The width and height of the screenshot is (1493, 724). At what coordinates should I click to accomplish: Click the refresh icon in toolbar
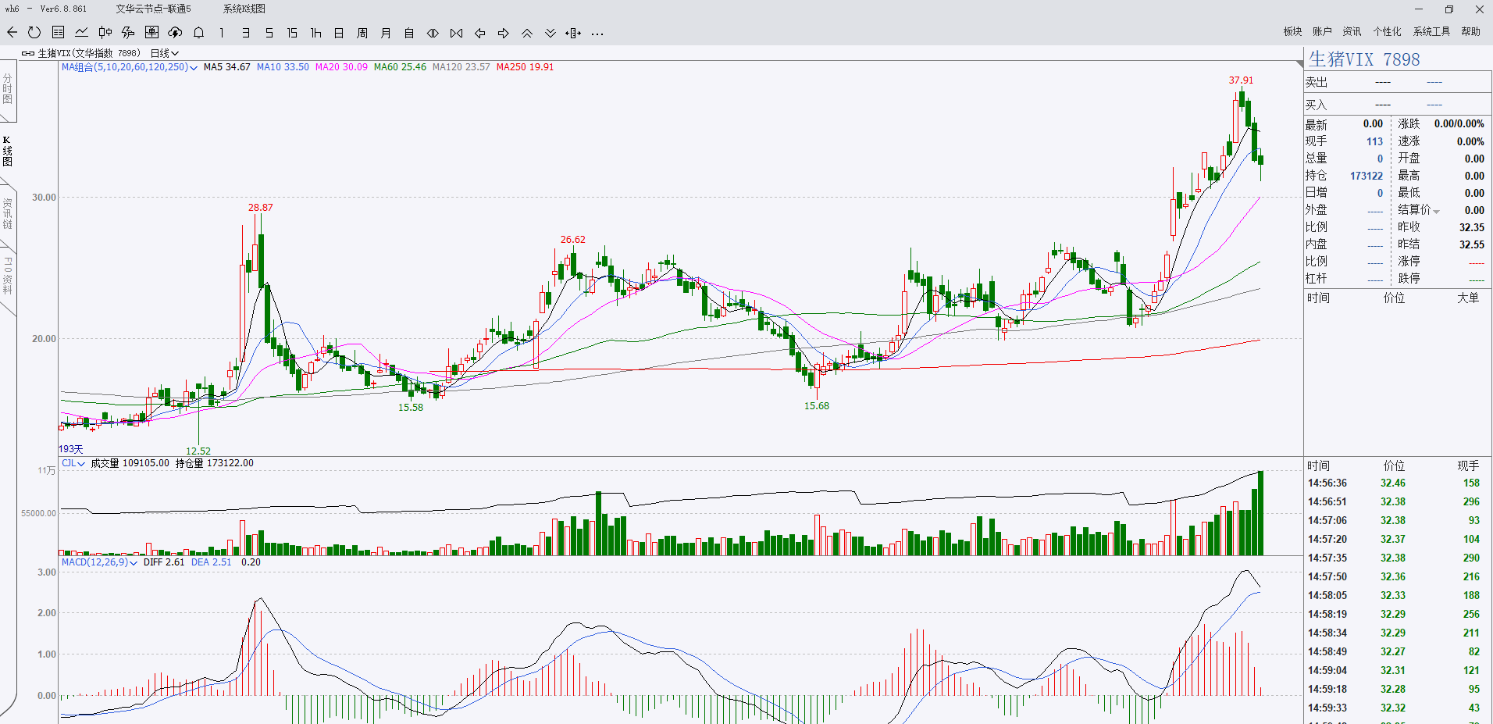34,33
